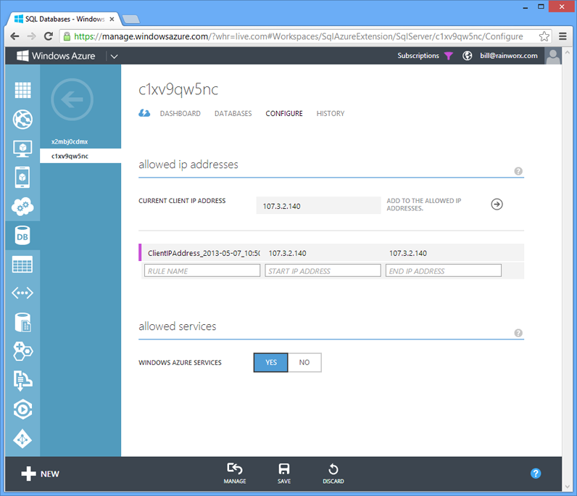
Task: Click blue help circle in bottom bar
Action: 536,474
